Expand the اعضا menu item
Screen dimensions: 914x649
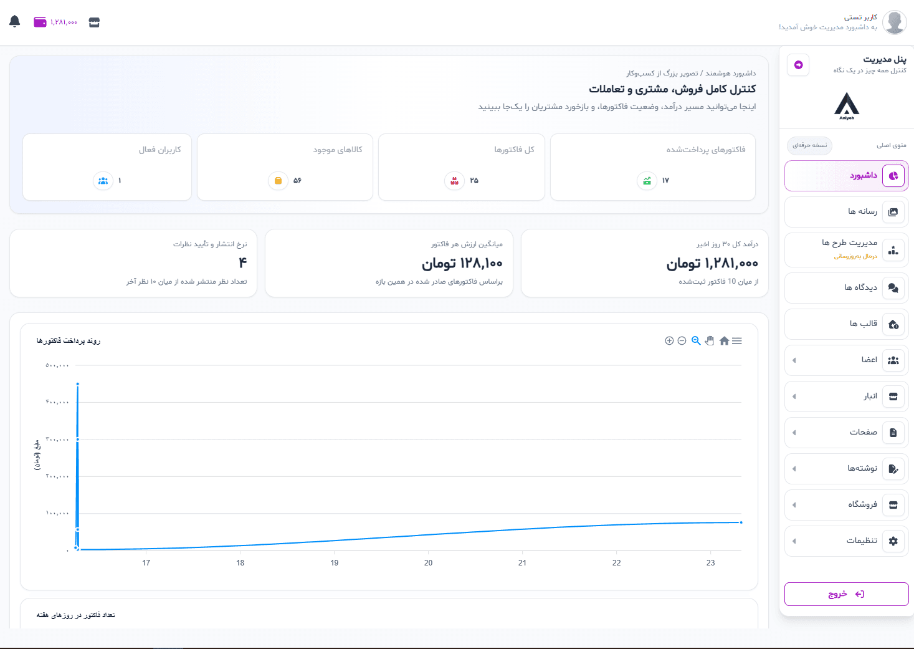tap(847, 360)
